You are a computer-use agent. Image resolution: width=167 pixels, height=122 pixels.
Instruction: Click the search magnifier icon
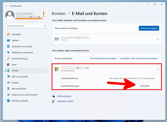[45, 26]
